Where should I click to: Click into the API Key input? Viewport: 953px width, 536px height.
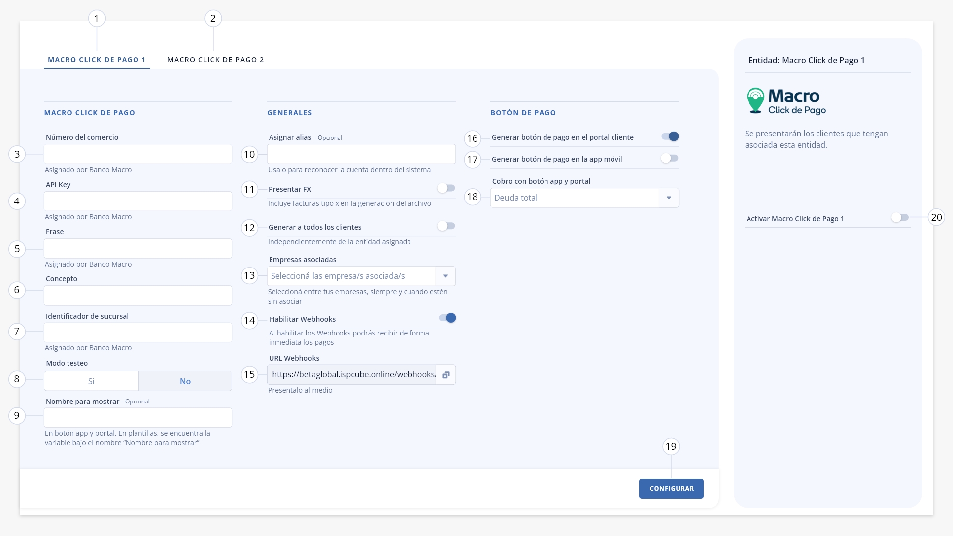(x=138, y=201)
